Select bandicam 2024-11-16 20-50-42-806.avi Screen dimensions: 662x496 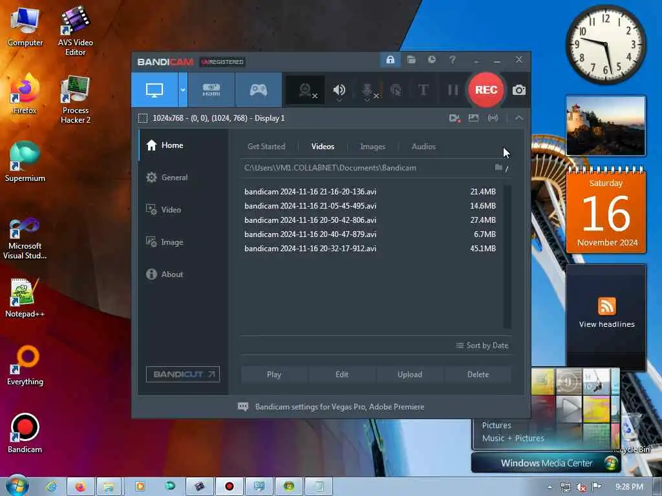(370, 220)
